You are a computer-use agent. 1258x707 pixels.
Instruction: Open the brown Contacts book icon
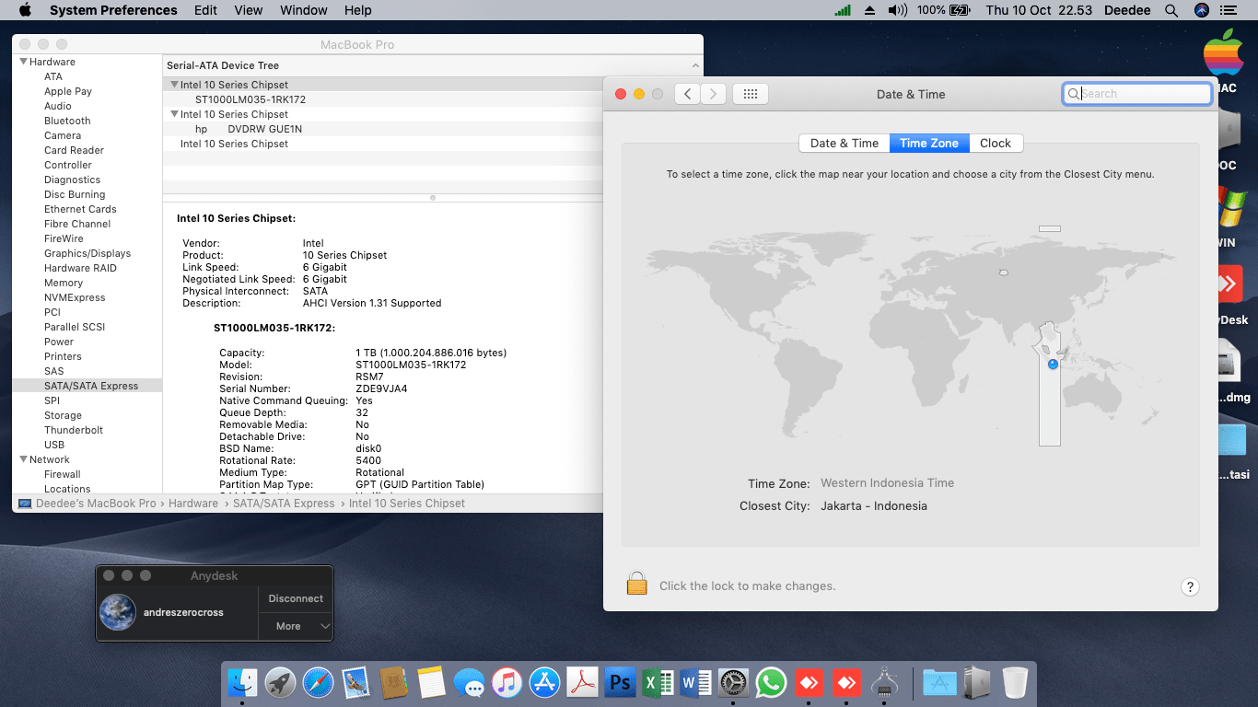[x=393, y=682]
